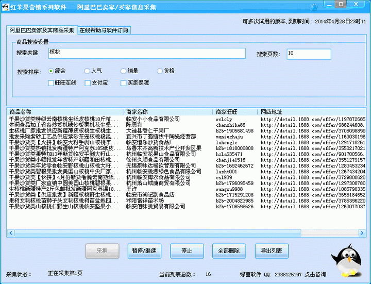Open the skin shirt icon in title bar
This screenshot has height=284, width=371.
(314, 7)
